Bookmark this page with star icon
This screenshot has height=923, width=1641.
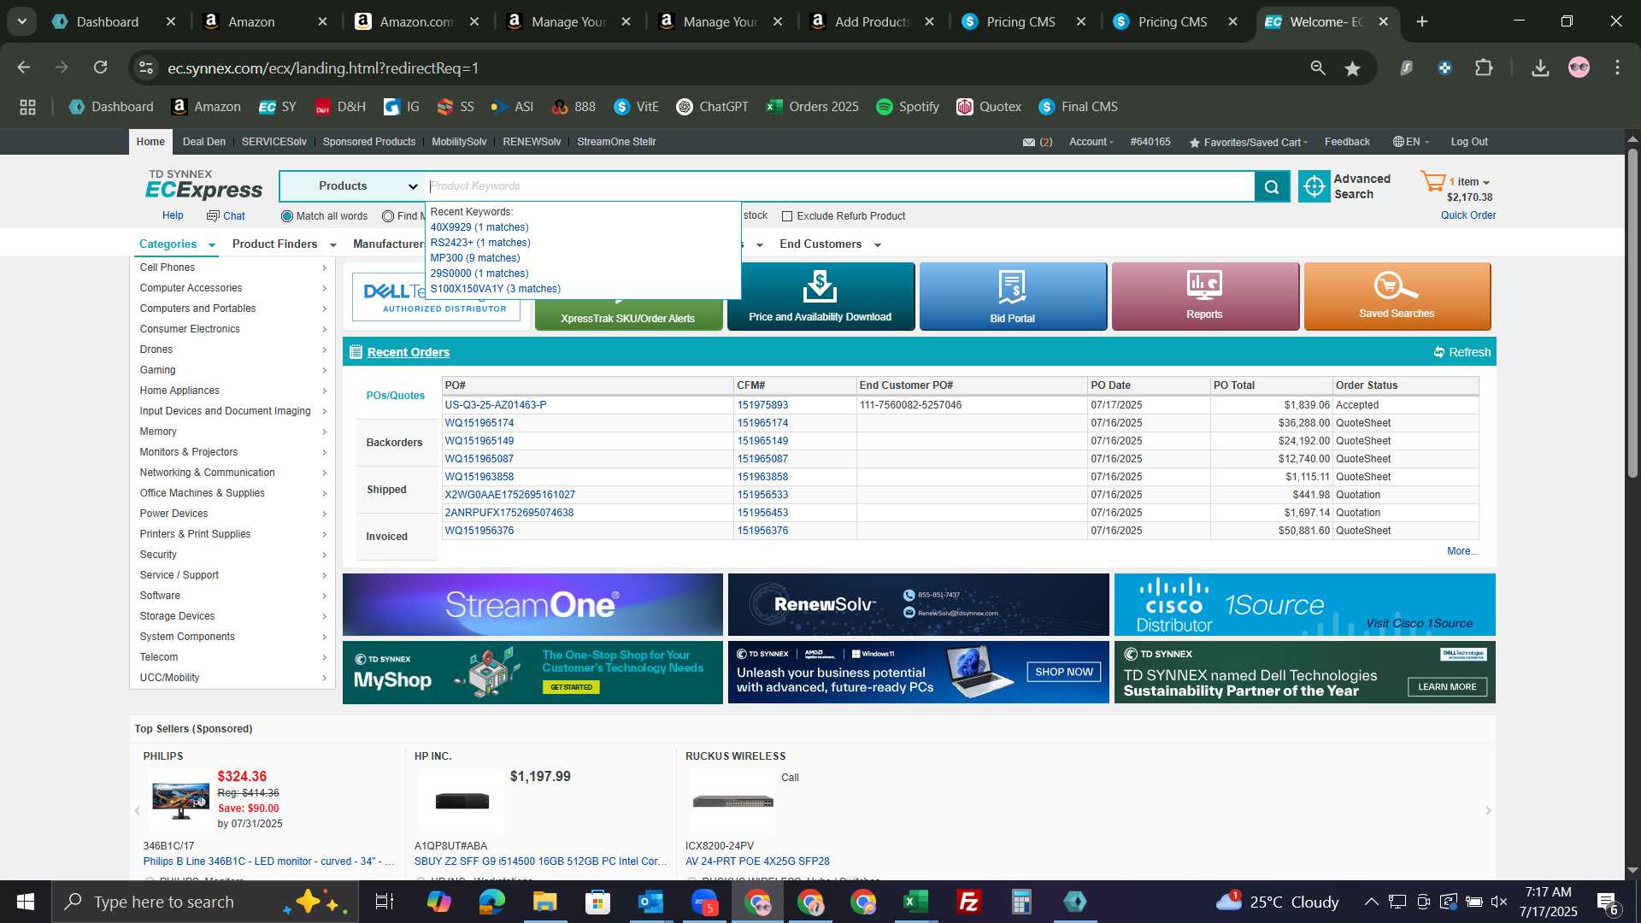pos(1352,68)
